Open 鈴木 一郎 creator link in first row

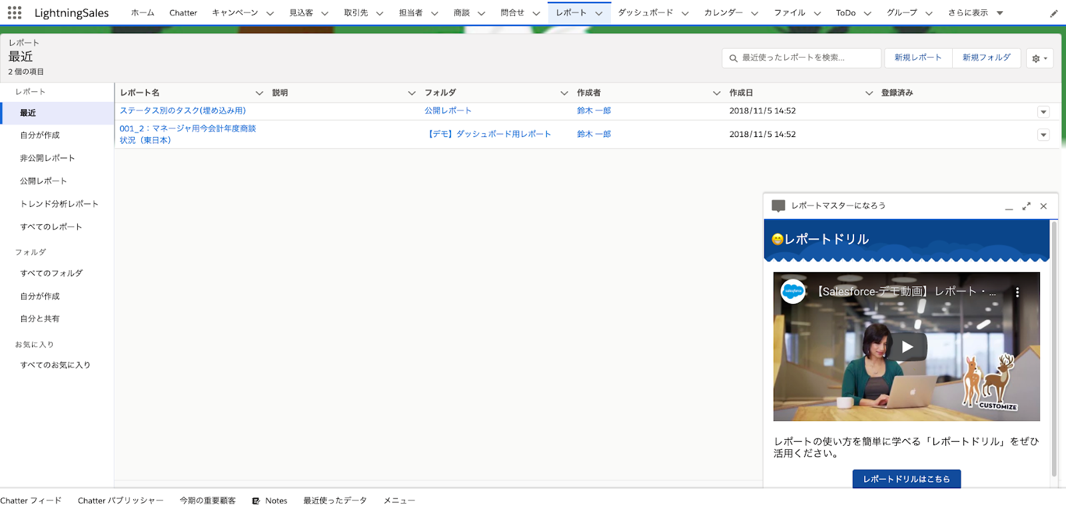(x=594, y=111)
